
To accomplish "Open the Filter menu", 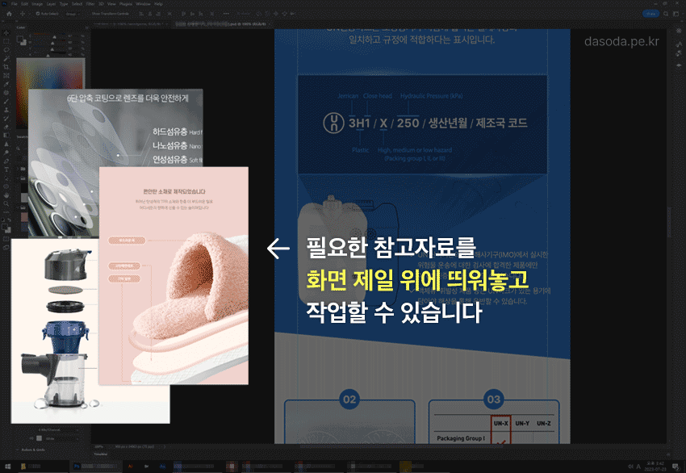I will coord(90,3).
